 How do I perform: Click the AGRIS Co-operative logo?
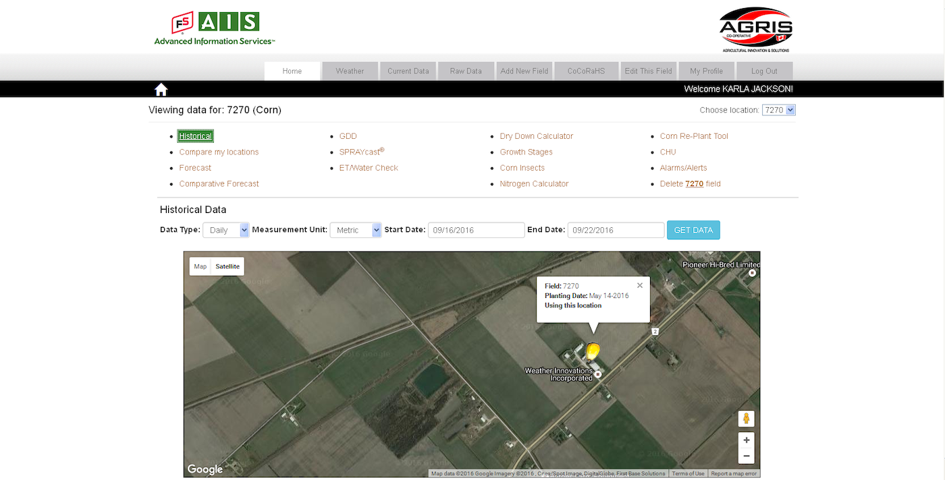pyautogui.click(x=755, y=30)
